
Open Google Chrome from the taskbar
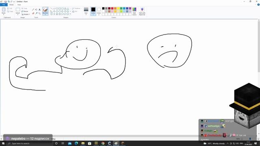click(x=103, y=143)
